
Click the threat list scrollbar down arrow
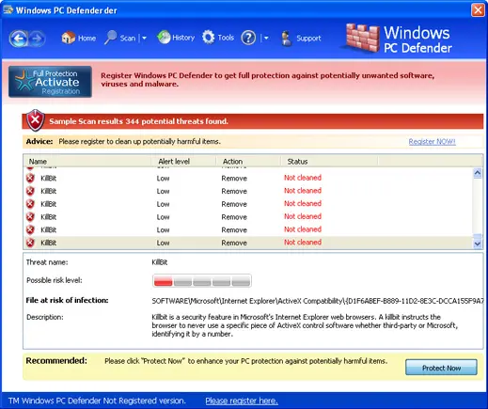[x=478, y=244]
